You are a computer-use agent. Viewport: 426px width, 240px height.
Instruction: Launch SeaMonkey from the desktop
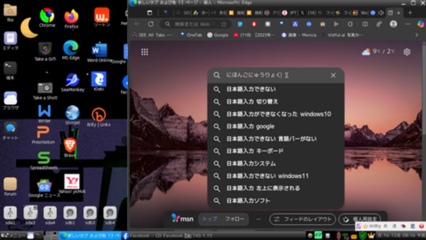[x=72, y=82]
